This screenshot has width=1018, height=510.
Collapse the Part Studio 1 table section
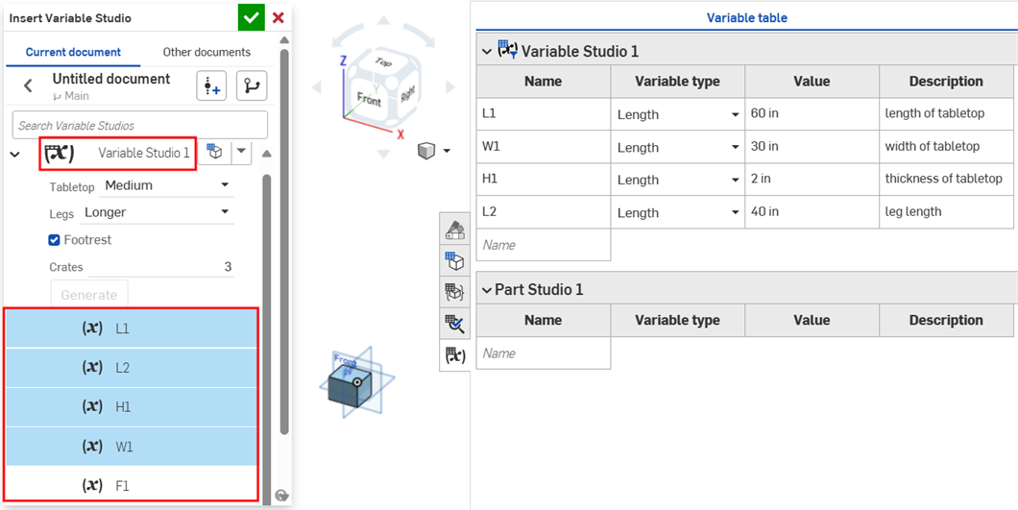click(x=486, y=289)
